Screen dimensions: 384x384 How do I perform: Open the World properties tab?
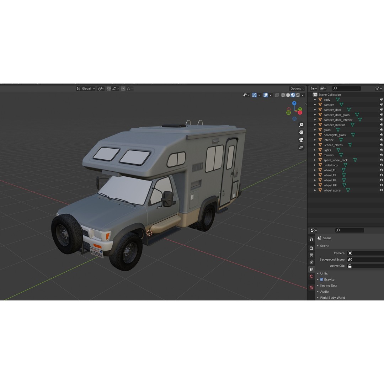311,277
